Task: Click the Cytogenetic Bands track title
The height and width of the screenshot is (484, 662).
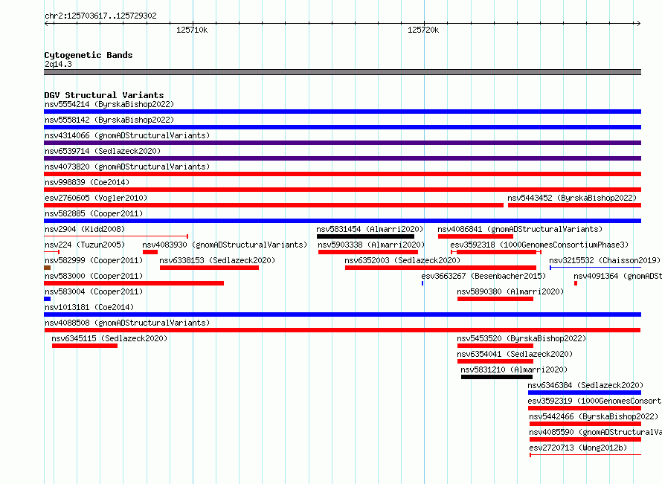Action: (89, 55)
